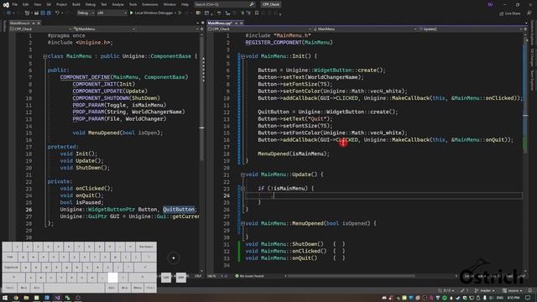Click the Live Share icon
The width and height of the screenshot is (537, 302).
click(502, 13)
